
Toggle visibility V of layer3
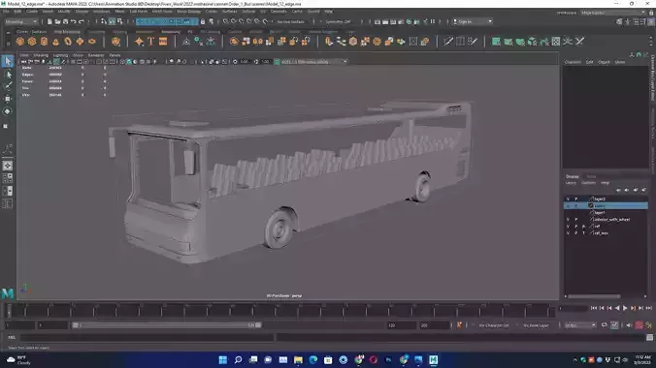coord(568,199)
